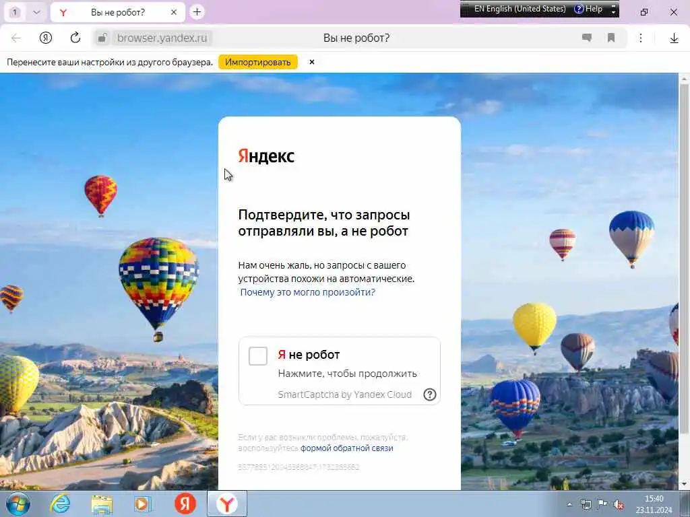Viewport: 690px width, 517px height.
Task: Open the network tray icon
Action: (x=586, y=505)
